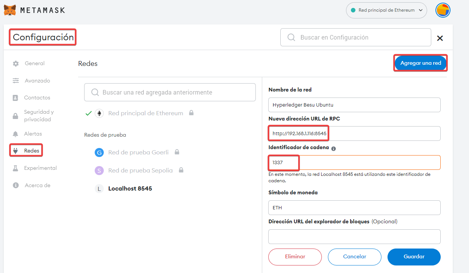
Task: Click the General gear icon
Action: click(15, 64)
